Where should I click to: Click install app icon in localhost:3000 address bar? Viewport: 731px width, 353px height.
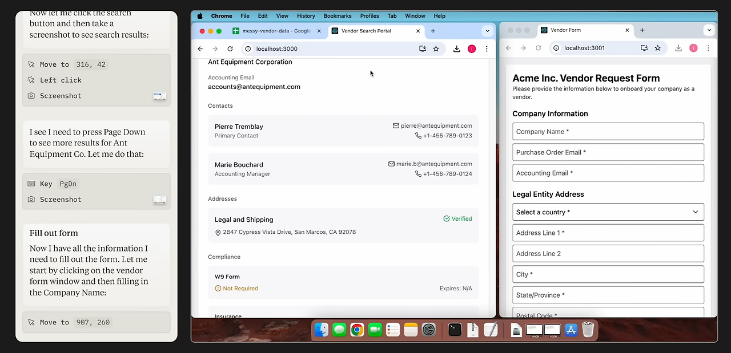(x=423, y=49)
